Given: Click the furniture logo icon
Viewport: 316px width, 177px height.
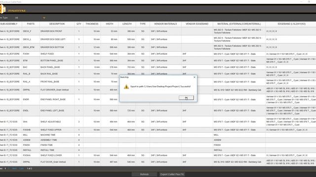Looking at the screenshot, I should pos(3,9).
